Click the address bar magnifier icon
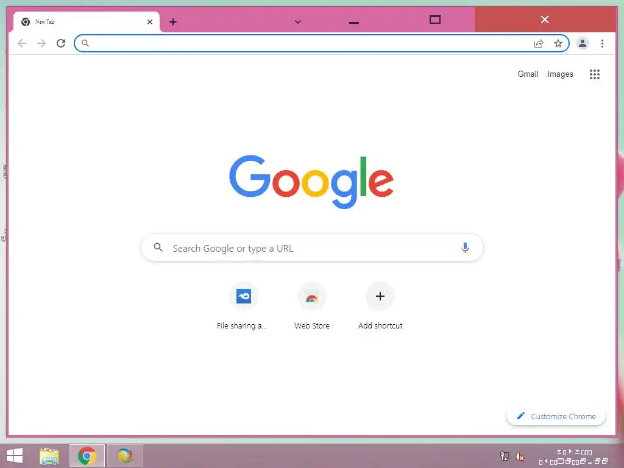The width and height of the screenshot is (624, 468). 85,43
